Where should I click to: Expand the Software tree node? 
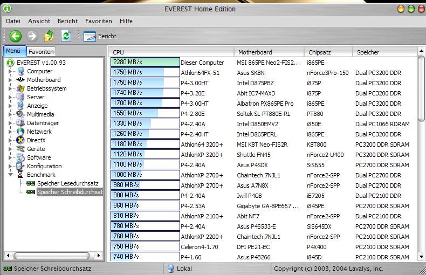(10, 157)
